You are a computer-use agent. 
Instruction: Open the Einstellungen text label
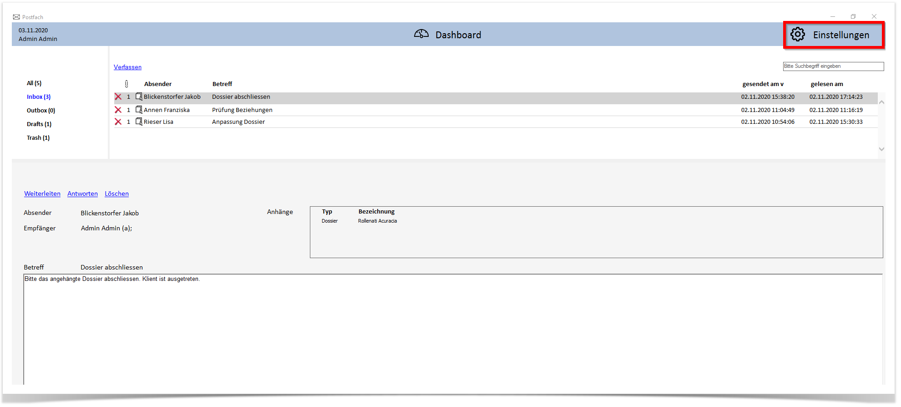tap(841, 35)
